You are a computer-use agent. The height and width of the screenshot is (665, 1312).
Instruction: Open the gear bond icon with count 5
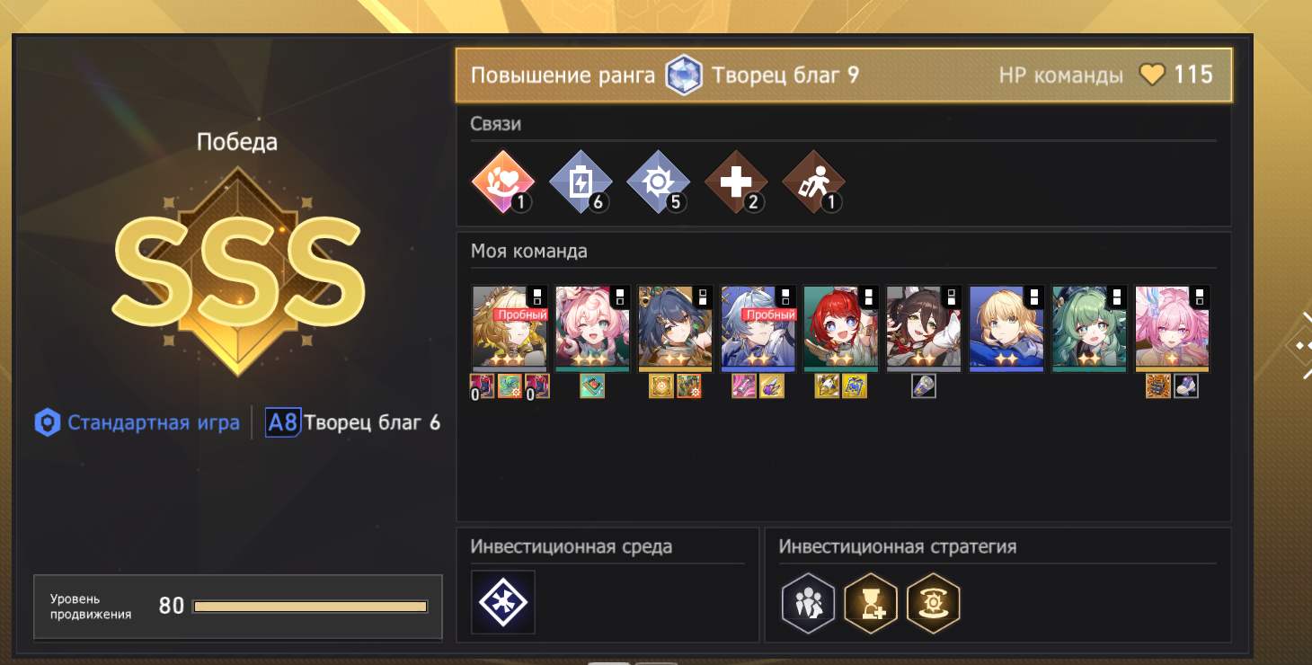pyautogui.click(x=658, y=182)
